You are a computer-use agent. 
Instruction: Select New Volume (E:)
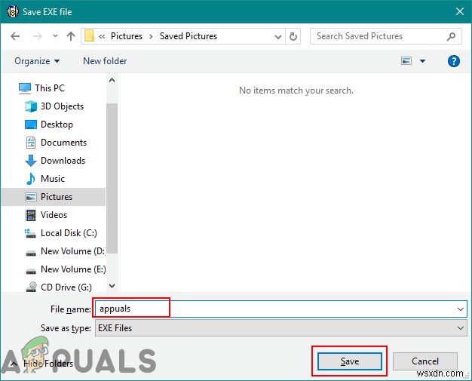pos(73,269)
